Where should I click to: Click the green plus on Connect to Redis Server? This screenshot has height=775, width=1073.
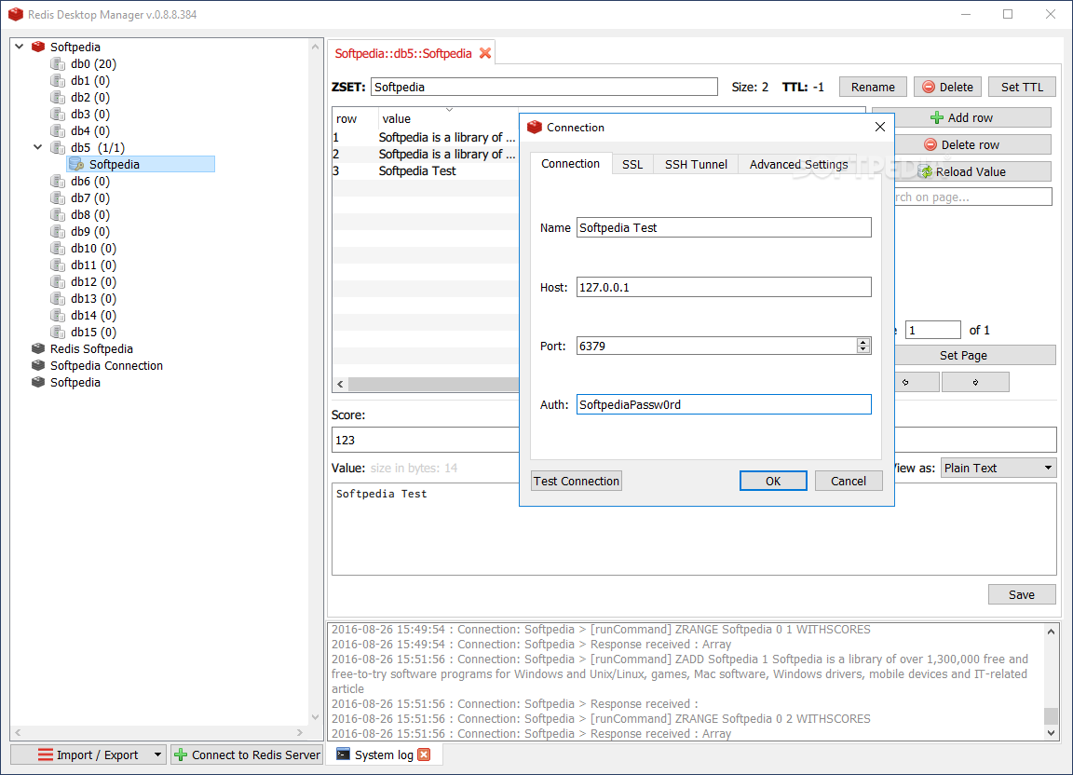coord(181,755)
